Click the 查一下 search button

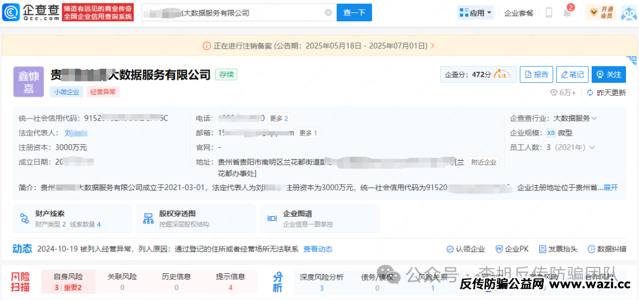tap(354, 12)
